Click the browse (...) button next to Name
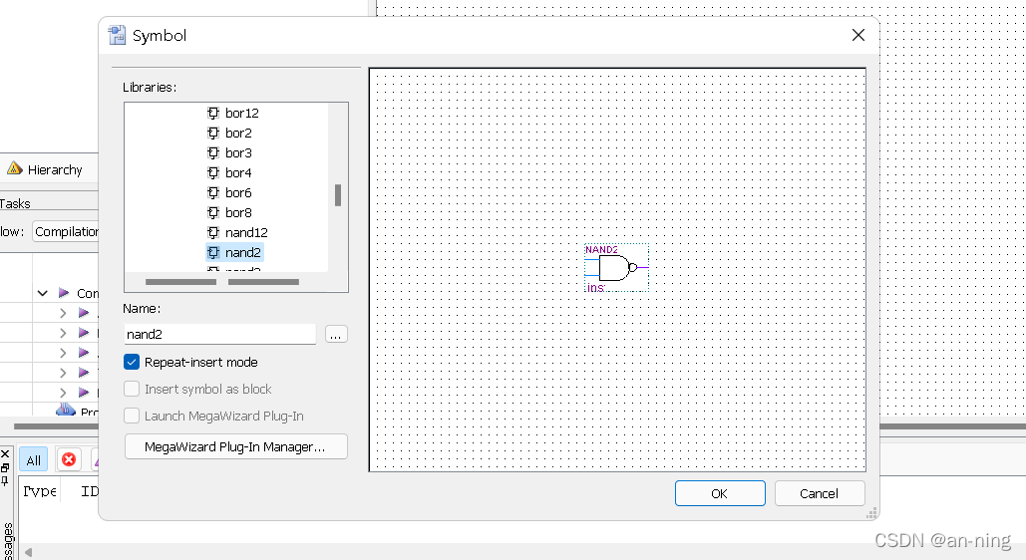Viewport: 1026px width, 560px height. [x=336, y=334]
